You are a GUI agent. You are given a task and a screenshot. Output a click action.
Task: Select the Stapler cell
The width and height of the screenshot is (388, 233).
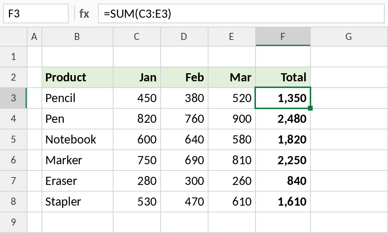(x=78, y=202)
